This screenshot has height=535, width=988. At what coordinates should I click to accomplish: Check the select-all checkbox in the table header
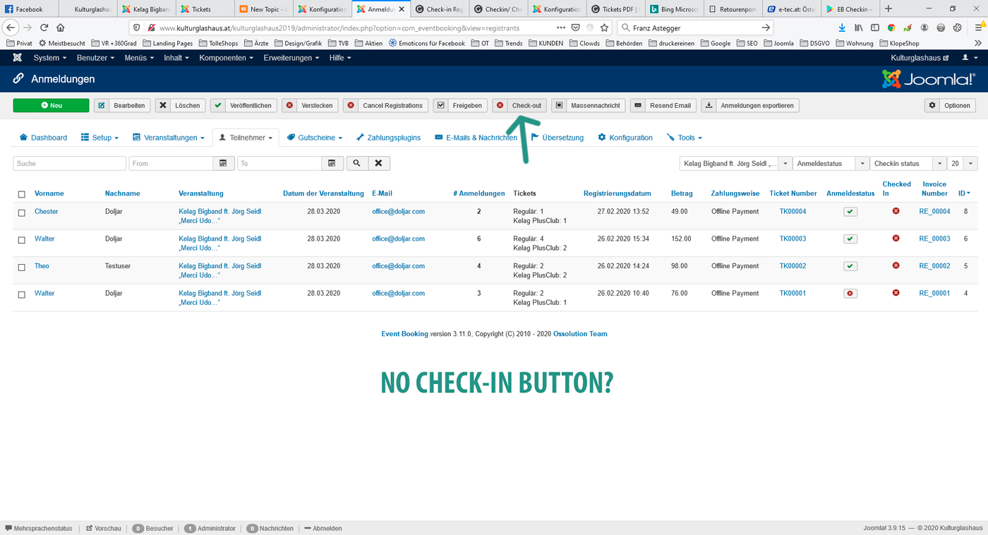(21, 194)
